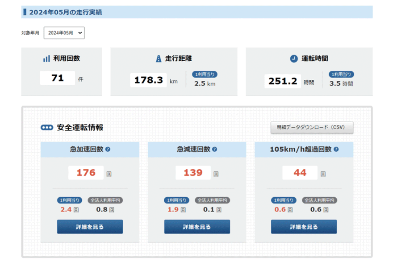View details under 急加速回数 card
393x262 pixels.
tap(90, 227)
